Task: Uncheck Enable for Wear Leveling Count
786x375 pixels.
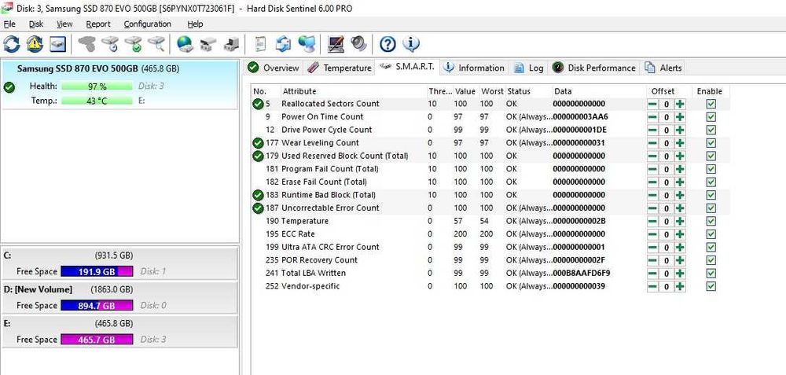Action: click(x=711, y=143)
